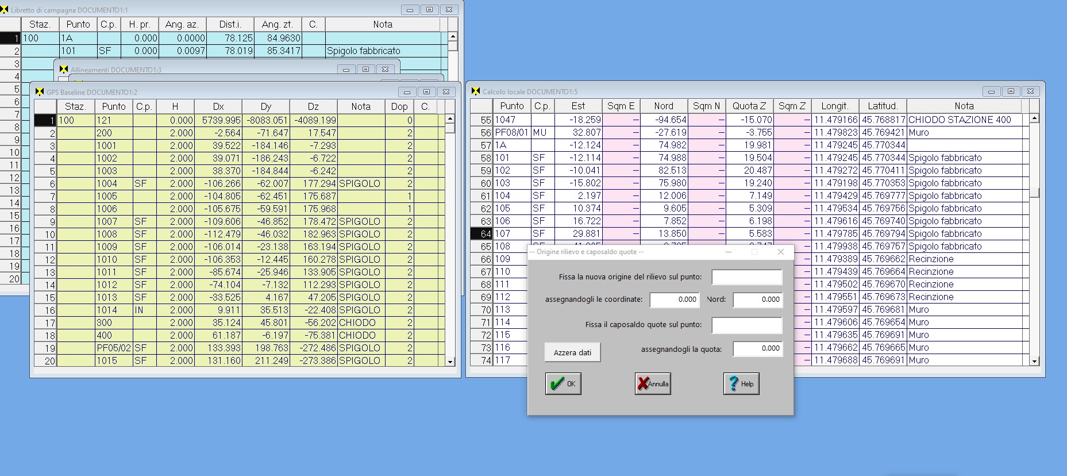Click the Calcolo locale window icon

(476, 91)
